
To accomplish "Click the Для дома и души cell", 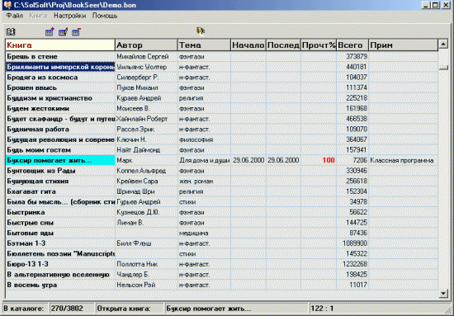I will tap(205, 160).
